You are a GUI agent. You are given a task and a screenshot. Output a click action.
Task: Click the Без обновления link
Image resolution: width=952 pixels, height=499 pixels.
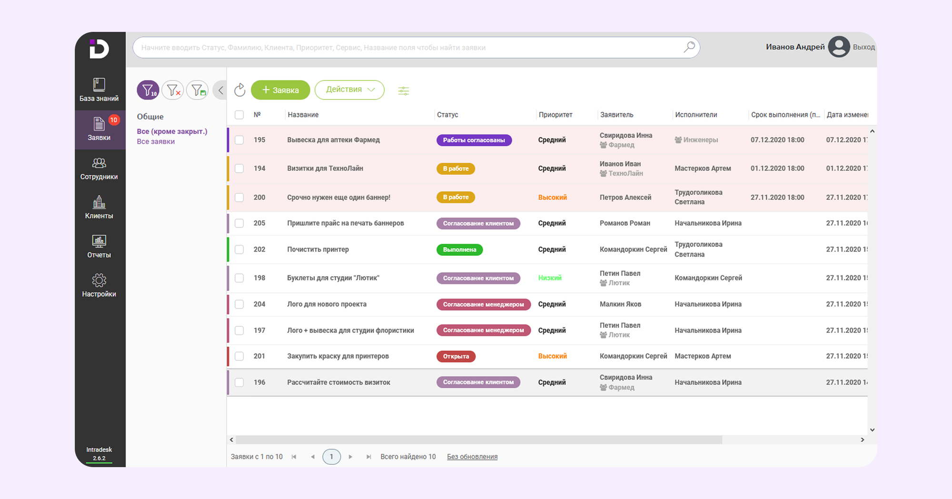pos(472,457)
